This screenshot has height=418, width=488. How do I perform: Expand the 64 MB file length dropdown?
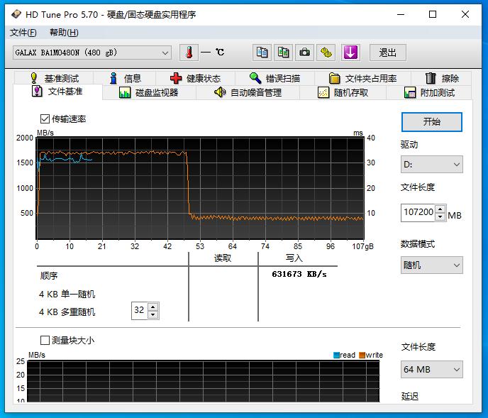pos(432,370)
